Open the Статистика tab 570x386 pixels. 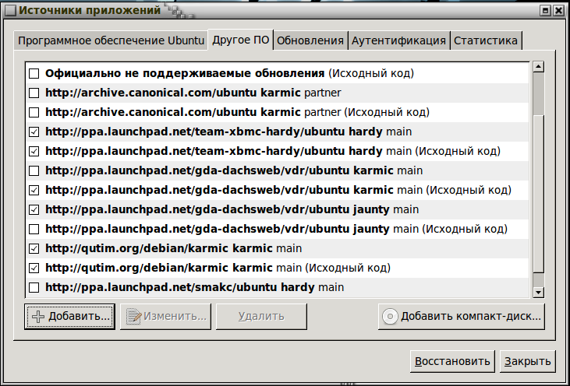[485, 40]
